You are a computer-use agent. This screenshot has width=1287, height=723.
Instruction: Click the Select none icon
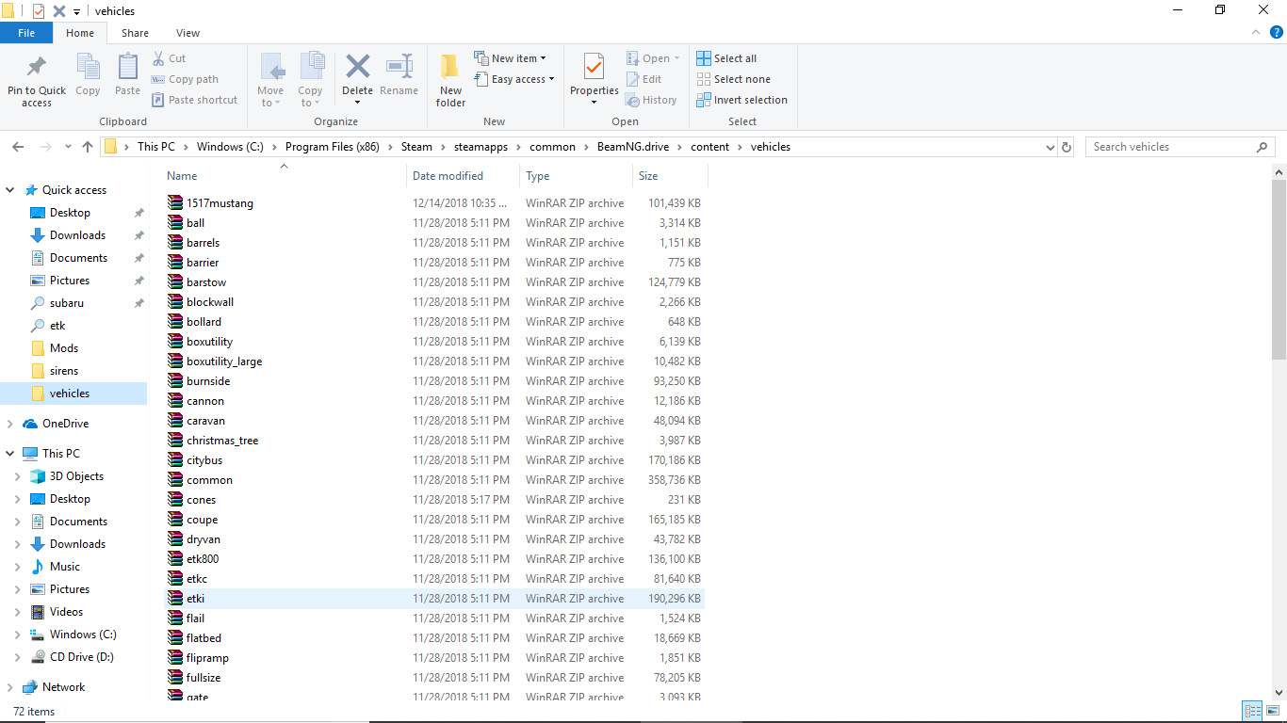[704, 79]
